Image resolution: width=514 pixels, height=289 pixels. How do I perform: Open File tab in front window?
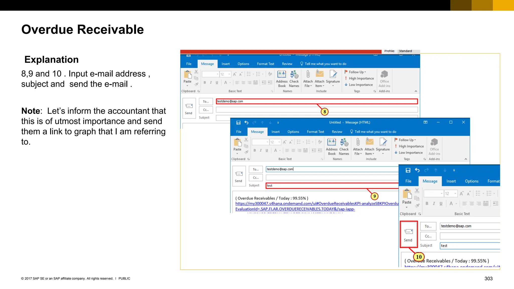(x=408, y=181)
